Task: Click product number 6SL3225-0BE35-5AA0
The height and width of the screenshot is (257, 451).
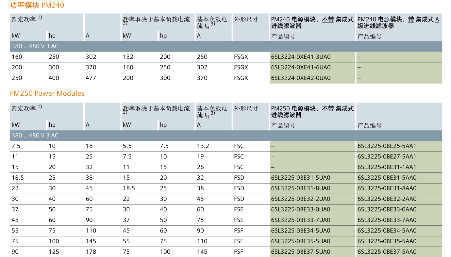Action: (x=387, y=241)
